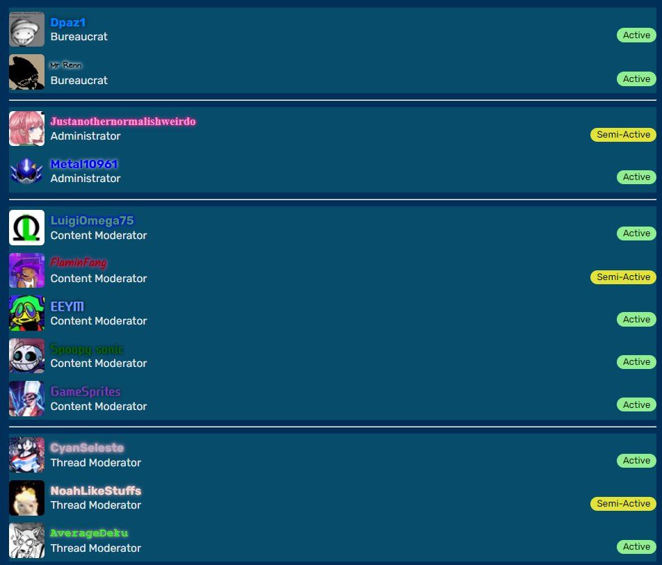Screen dimensions: 662x565
Task: Select Administrator label under Metal10961
Action: point(86,179)
